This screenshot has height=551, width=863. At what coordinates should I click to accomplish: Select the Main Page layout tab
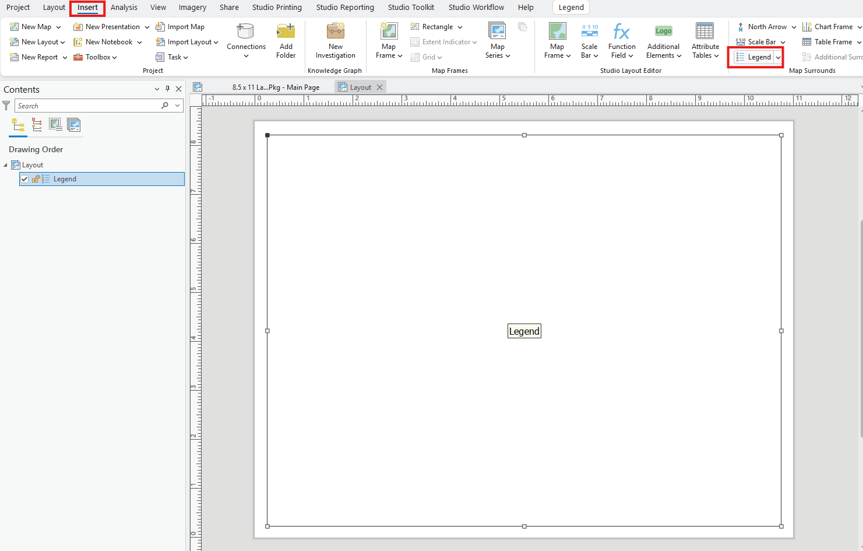[x=276, y=86]
